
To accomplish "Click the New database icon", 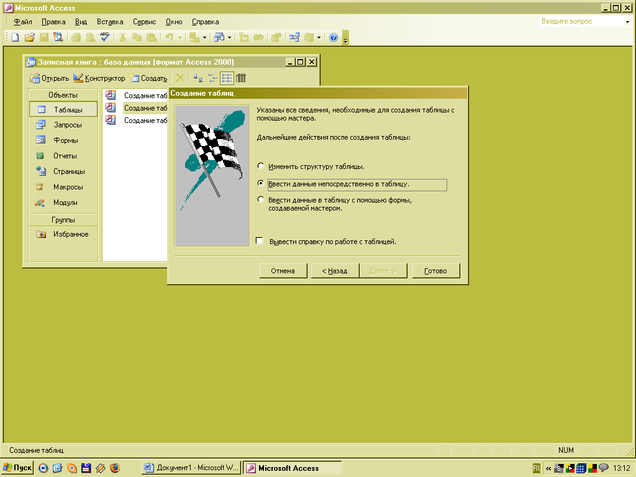I will [x=16, y=37].
